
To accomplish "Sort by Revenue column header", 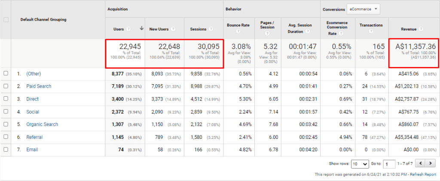I will coord(409,29).
